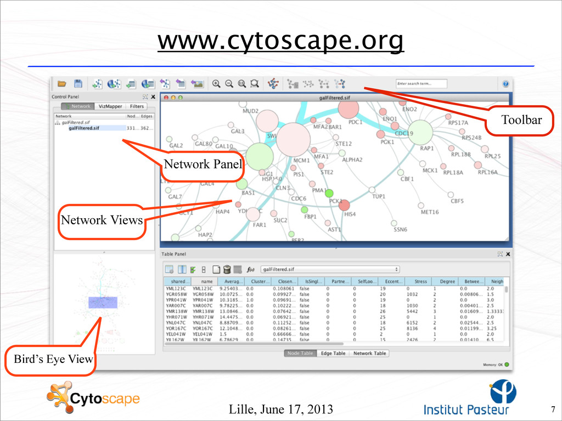Select the YML123C cell in shared column
The width and height of the screenshot is (562, 421).
pos(176,288)
